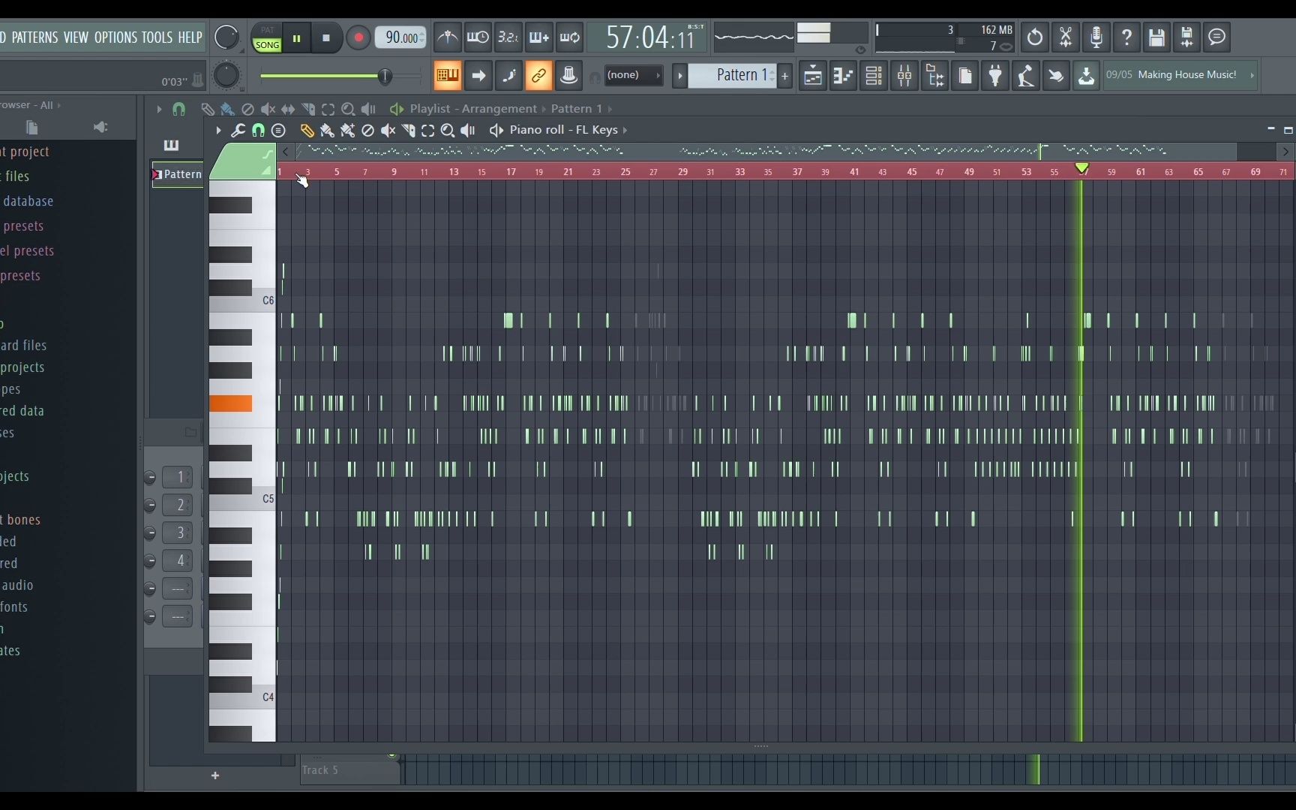Toggle overdub blend recording

click(x=539, y=37)
